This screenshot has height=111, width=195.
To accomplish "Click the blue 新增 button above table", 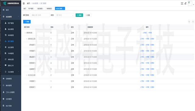I will point(27,22).
